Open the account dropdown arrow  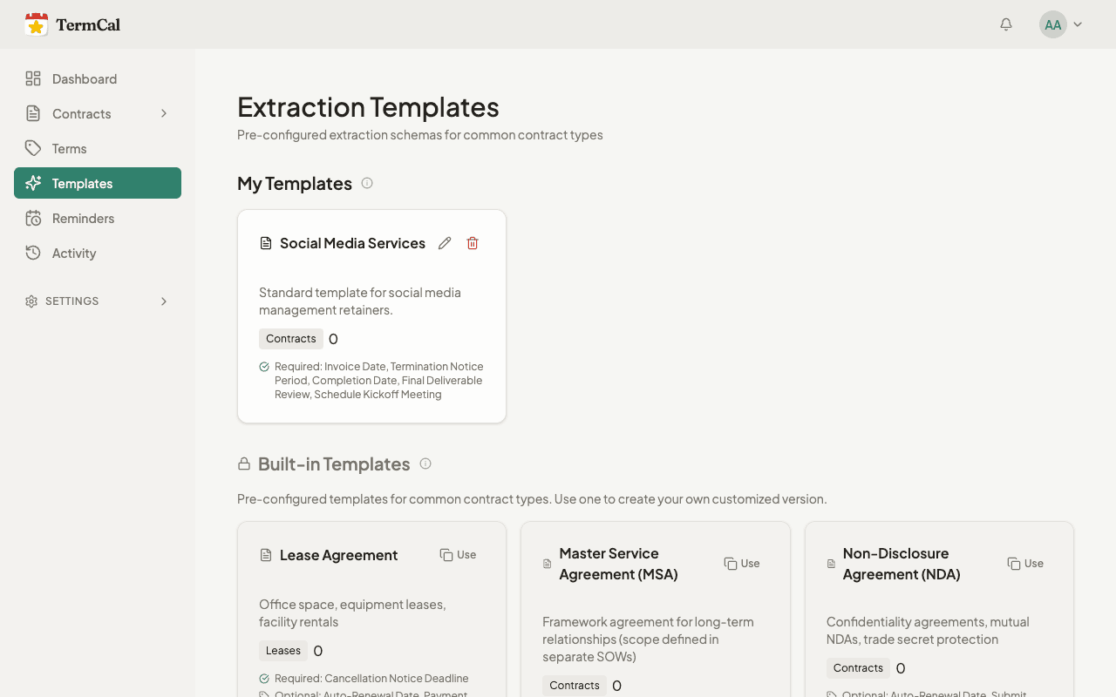click(1078, 24)
